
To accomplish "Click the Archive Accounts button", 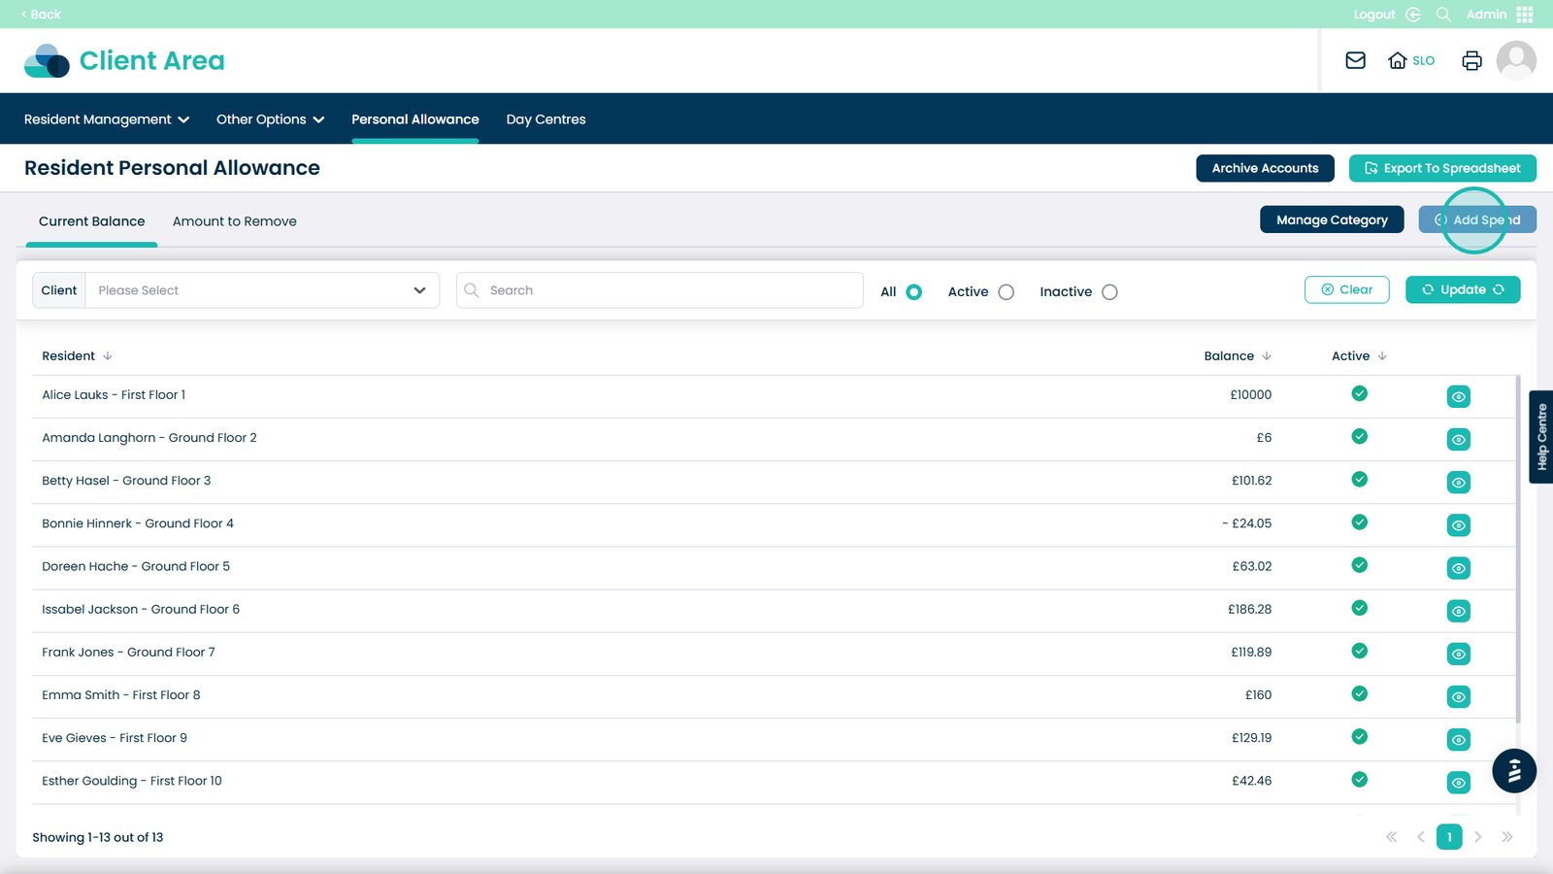I will point(1264,168).
